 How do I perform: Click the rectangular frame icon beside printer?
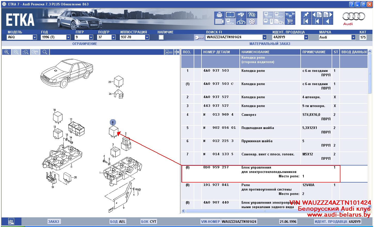(230, 15)
